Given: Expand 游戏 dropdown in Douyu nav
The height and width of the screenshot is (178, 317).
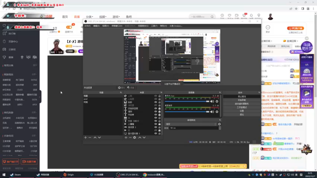Looking at the screenshot, I should 116,17.
